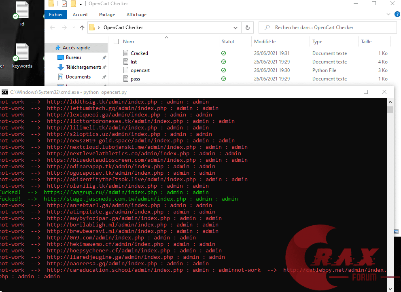
Task: Click s2loptics.uz line in console
Action: click(x=106, y=134)
